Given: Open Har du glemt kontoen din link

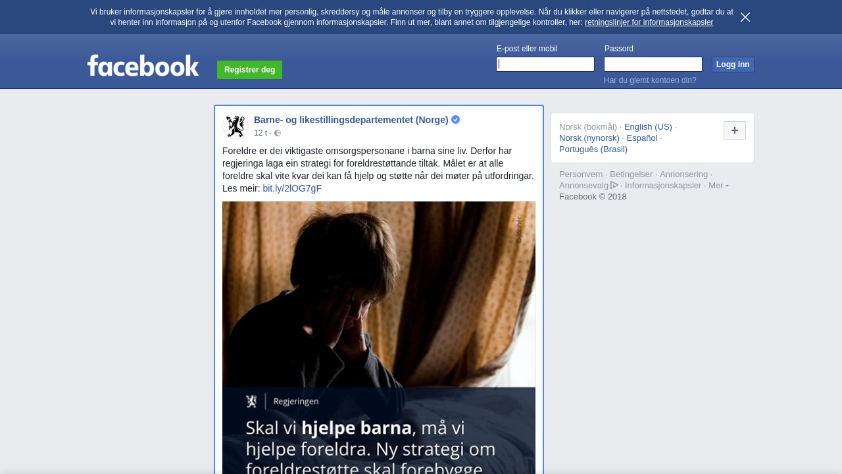Looking at the screenshot, I should pyautogui.click(x=650, y=80).
